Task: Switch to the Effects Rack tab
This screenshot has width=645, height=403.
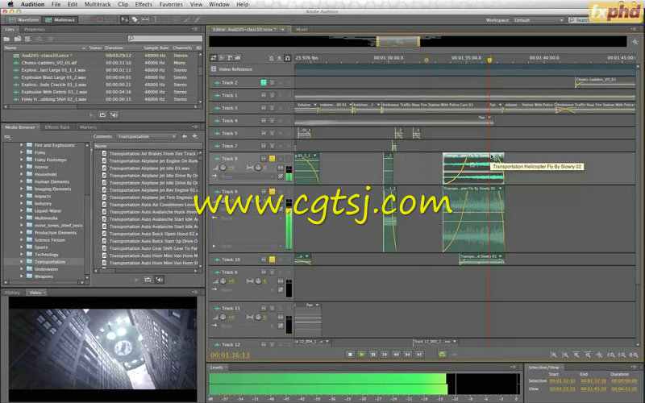Action: tap(57, 127)
